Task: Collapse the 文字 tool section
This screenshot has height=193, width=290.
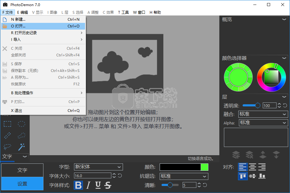Action: pos(25,156)
